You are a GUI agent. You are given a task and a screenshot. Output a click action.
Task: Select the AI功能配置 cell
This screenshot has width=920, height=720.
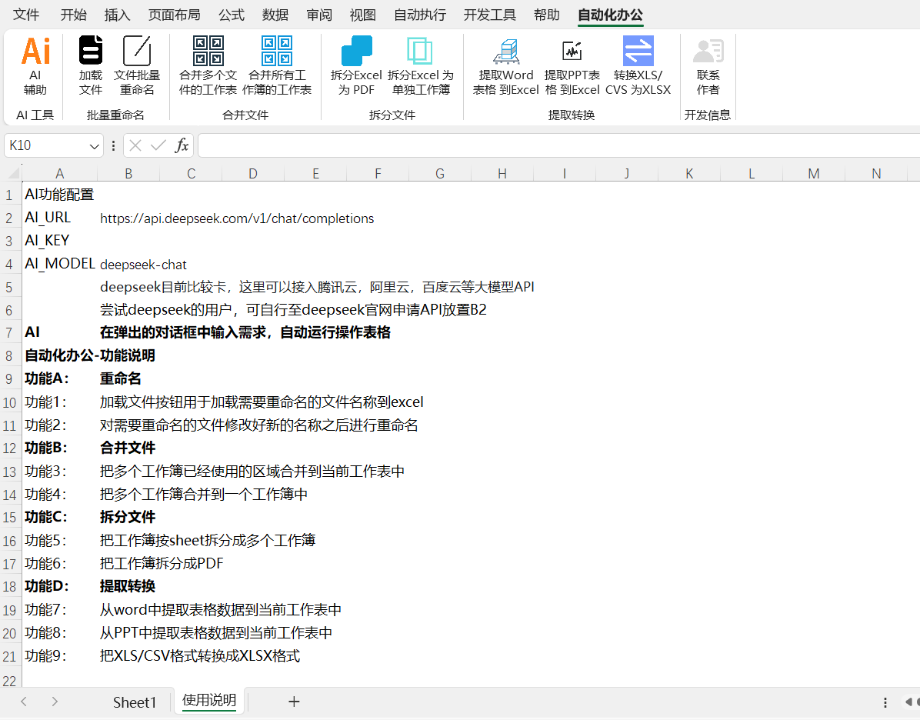point(59,194)
